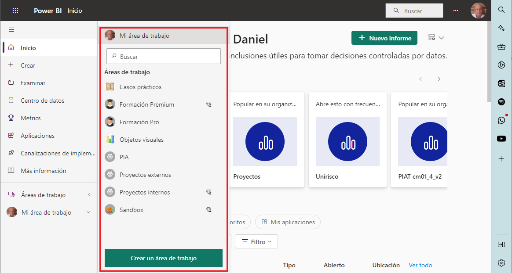Go to Centro de datos
The height and width of the screenshot is (273, 512).
pos(42,101)
